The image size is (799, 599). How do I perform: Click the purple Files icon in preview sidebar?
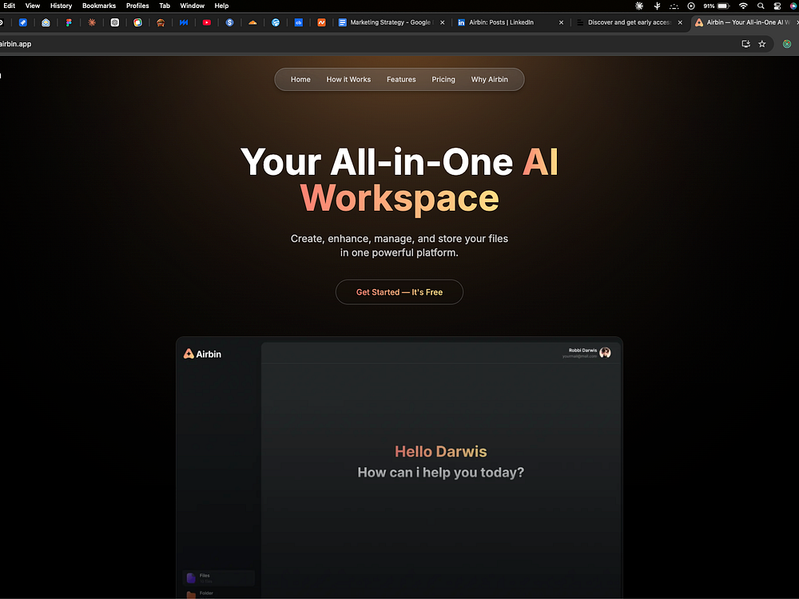click(x=191, y=577)
